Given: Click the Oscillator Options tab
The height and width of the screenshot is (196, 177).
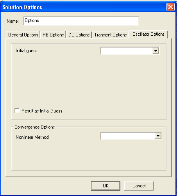Looking at the screenshot, I should (x=148, y=34).
